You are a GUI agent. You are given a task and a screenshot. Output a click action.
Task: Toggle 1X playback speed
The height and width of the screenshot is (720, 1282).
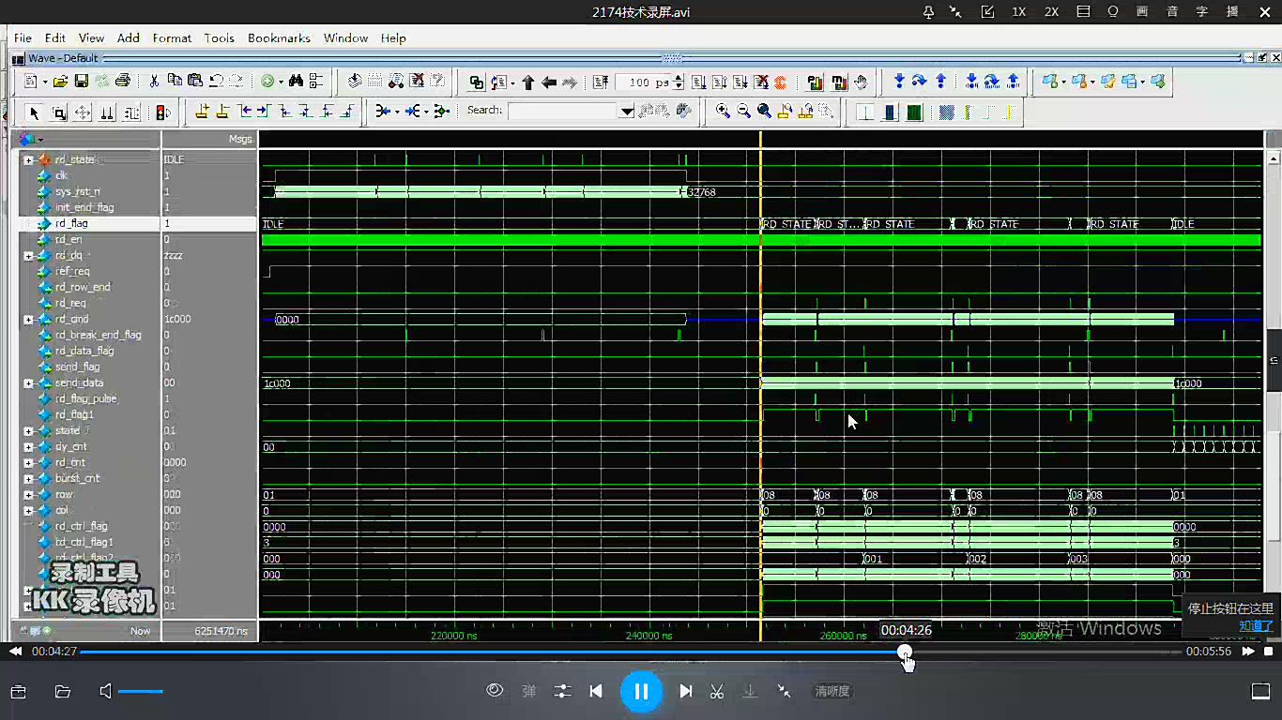[x=1018, y=12]
